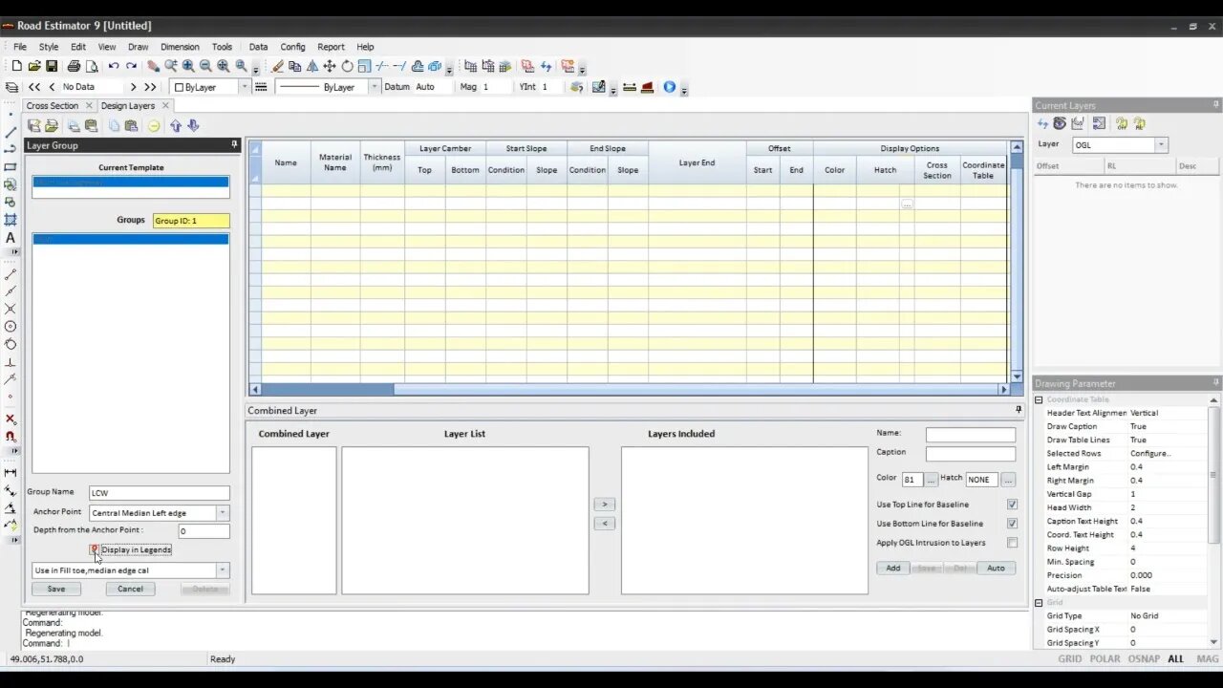1223x688 pixels.
Task: Toggle OSNAP in status bar
Action: [1144, 658]
